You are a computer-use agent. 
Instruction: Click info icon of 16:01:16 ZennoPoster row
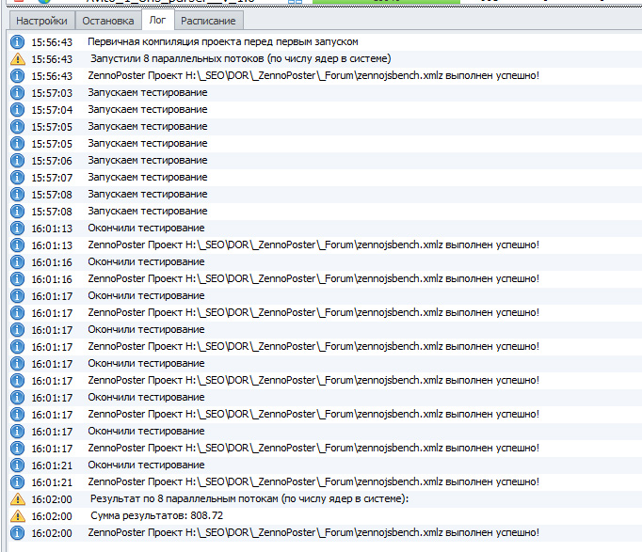[x=17, y=279]
